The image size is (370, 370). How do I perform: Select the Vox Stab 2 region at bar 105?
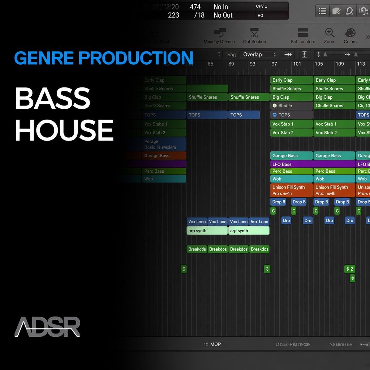pyautogui.click(x=334, y=133)
